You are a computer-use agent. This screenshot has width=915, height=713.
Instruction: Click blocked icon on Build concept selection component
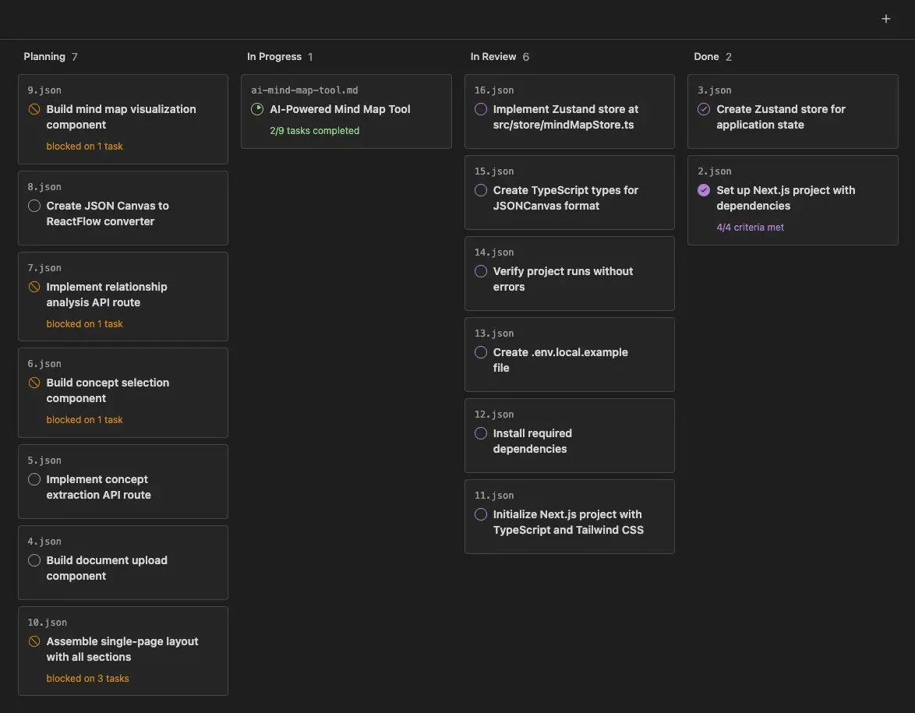[34, 383]
